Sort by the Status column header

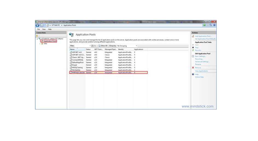point(88,49)
